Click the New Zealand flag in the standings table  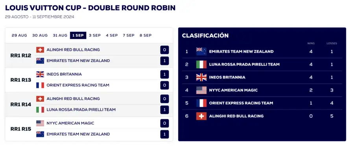point(201,51)
